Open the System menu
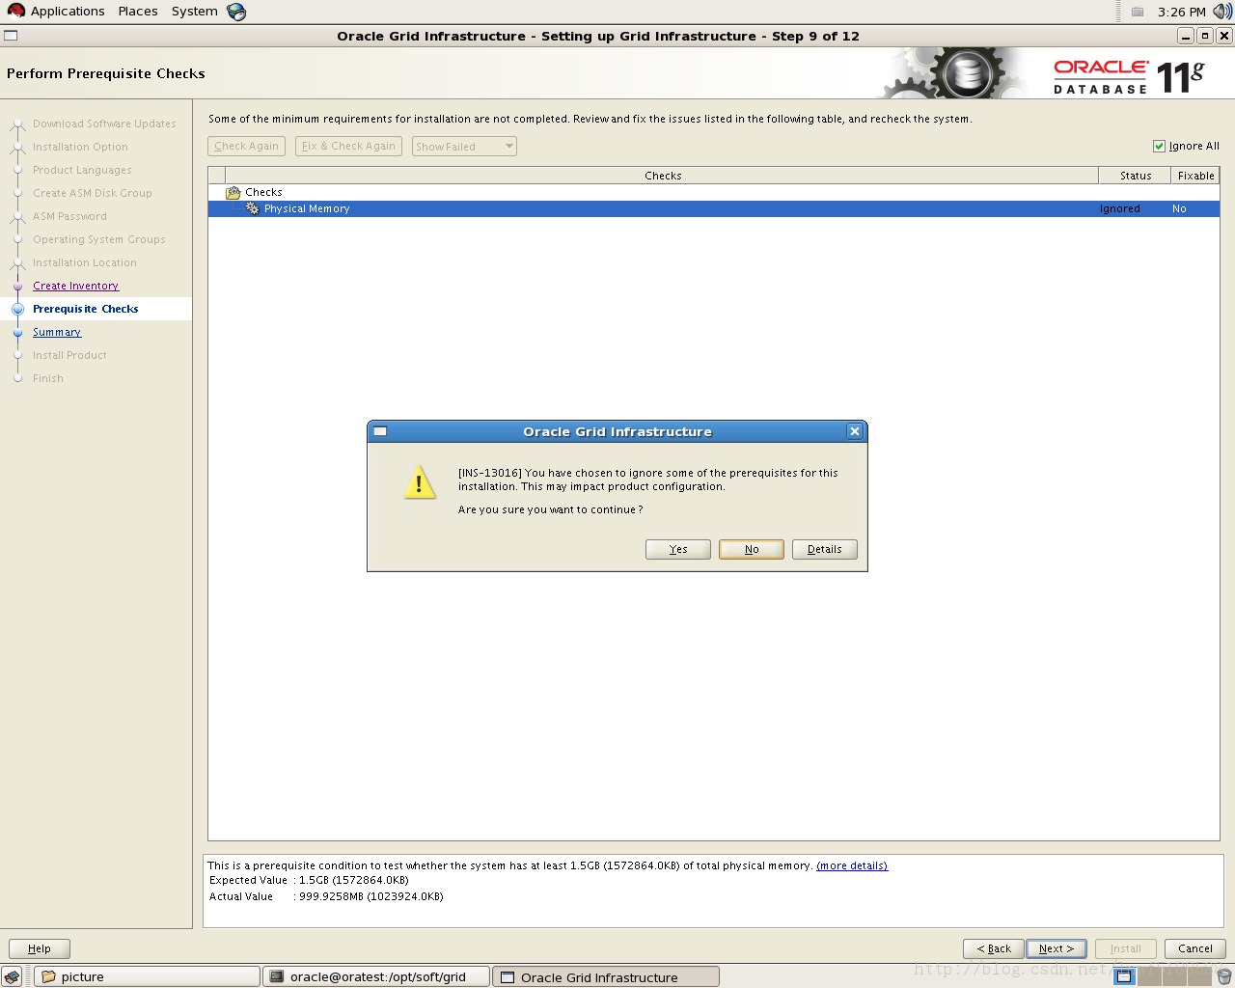This screenshot has width=1235, height=988. tap(195, 12)
